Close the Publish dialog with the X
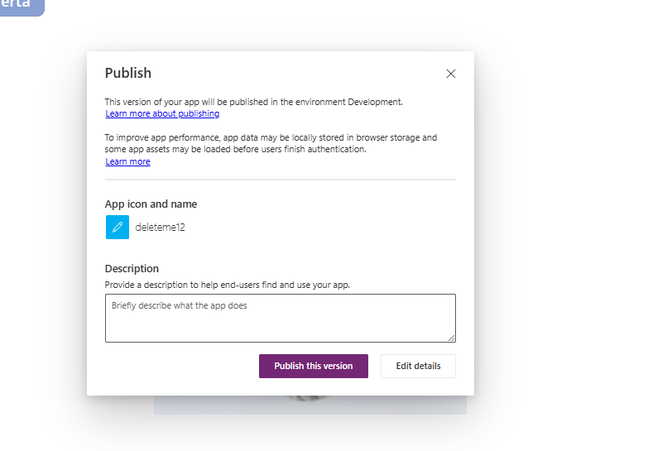 [x=451, y=74]
